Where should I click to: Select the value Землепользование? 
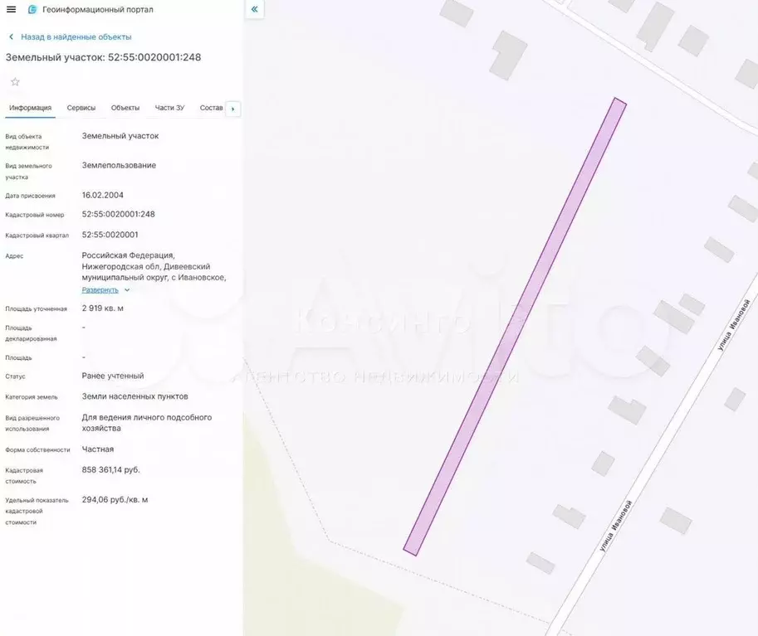tap(119, 165)
